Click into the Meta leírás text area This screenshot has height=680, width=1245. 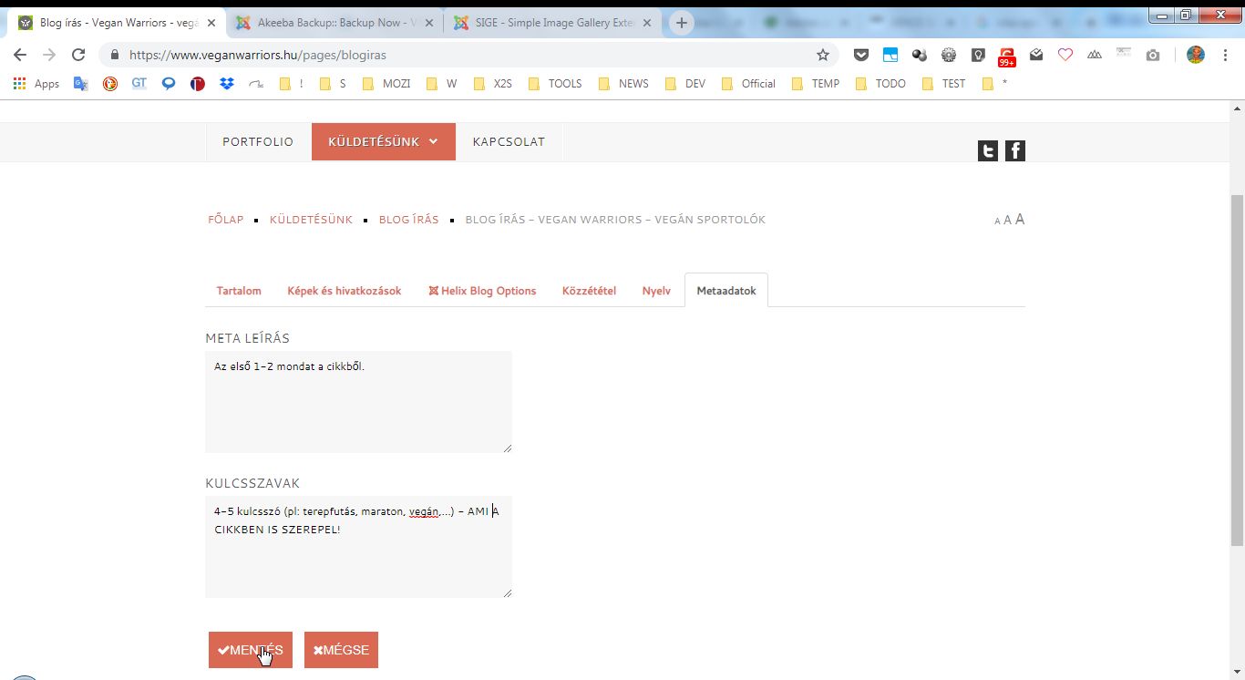click(x=358, y=401)
